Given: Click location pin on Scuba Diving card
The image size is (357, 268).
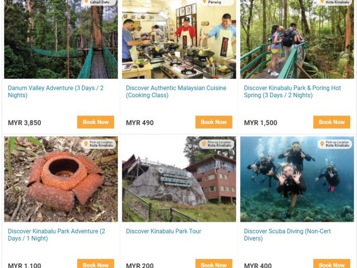Looking at the screenshot, I should (x=322, y=144).
